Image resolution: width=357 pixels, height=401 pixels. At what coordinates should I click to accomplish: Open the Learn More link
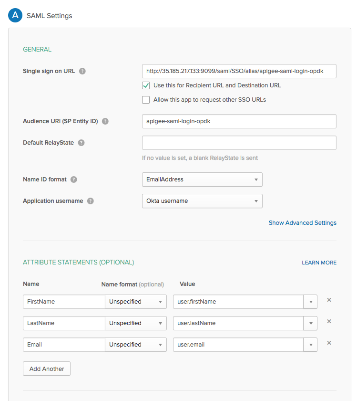[x=319, y=263]
